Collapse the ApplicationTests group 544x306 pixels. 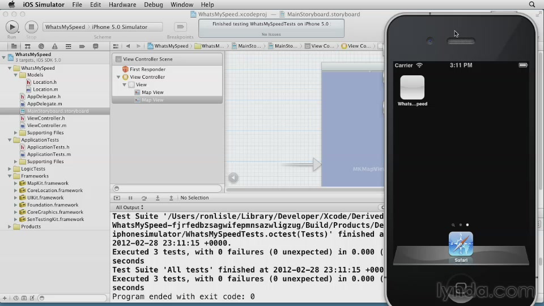coord(10,140)
